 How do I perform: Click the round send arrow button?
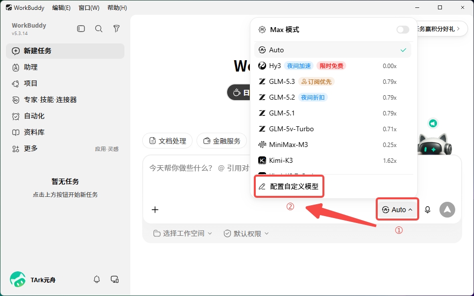(x=447, y=210)
